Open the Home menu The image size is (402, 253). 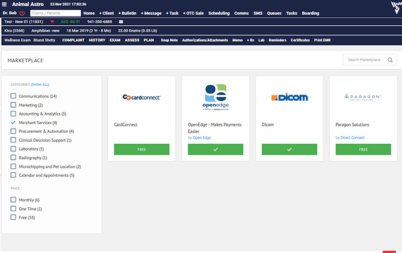(89, 13)
